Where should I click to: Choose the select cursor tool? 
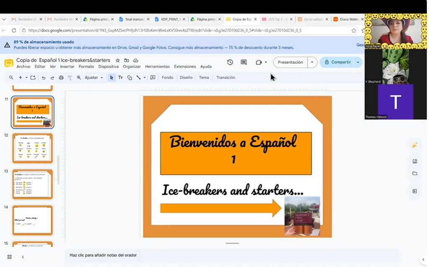tap(111, 78)
